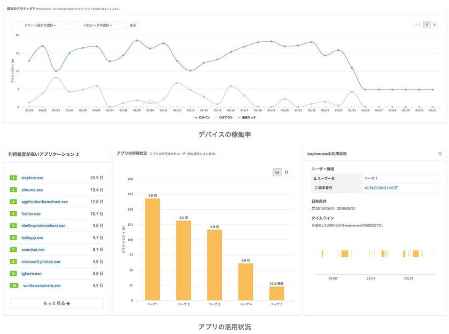Open microsoft.photos.exe entry

pyautogui.click(x=41, y=262)
